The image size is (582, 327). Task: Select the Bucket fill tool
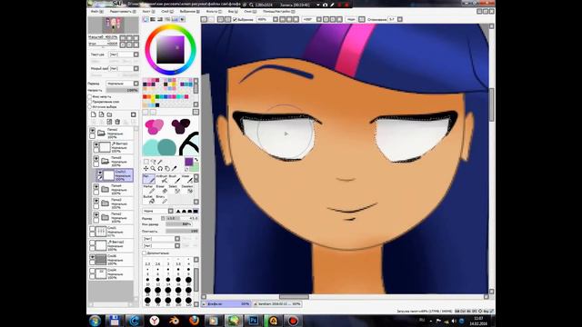148,200
